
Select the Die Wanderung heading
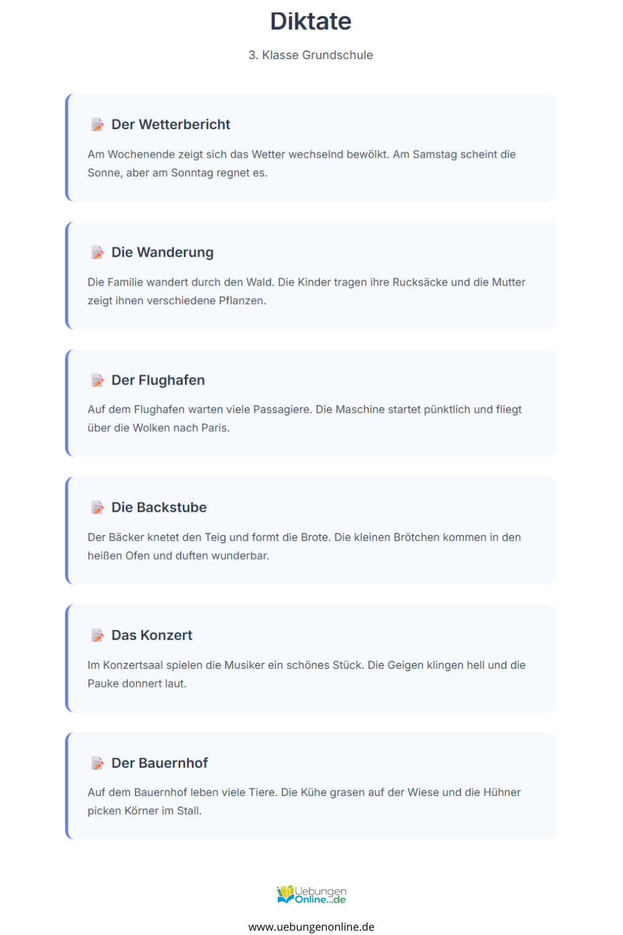(x=163, y=252)
